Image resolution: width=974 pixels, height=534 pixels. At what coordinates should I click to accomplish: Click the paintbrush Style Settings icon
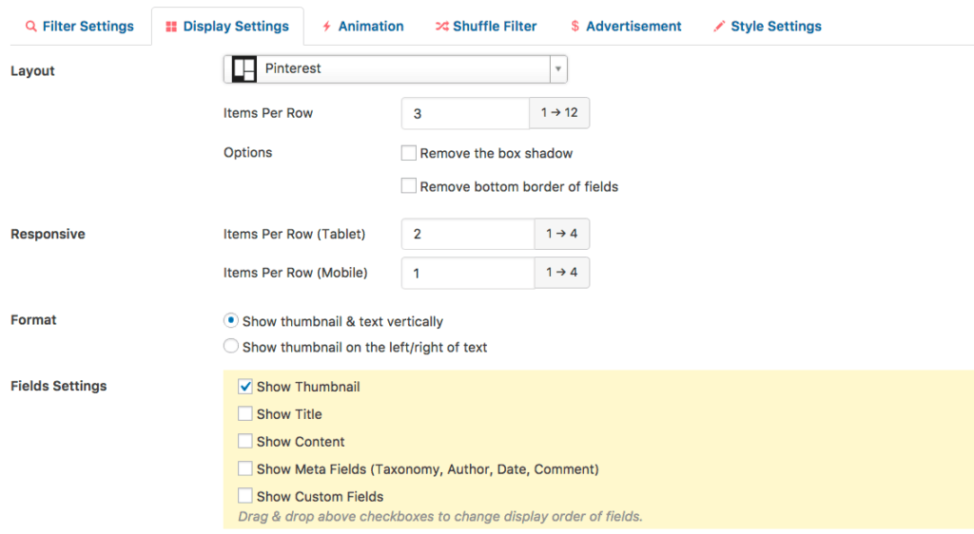tap(719, 27)
